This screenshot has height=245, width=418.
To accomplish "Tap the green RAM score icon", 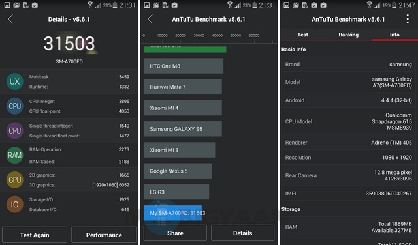I will click(x=14, y=155).
